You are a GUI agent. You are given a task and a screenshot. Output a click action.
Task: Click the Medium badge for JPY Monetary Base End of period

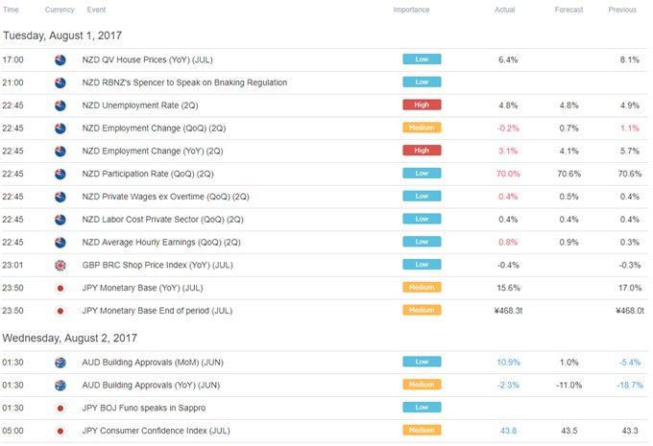pos(422,310)
